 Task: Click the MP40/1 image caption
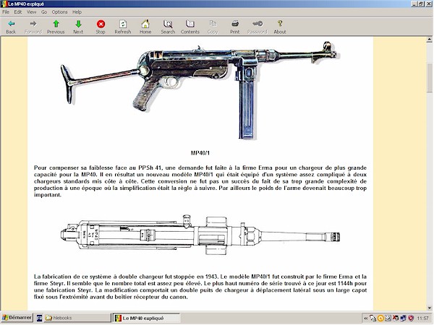[200, 153]
